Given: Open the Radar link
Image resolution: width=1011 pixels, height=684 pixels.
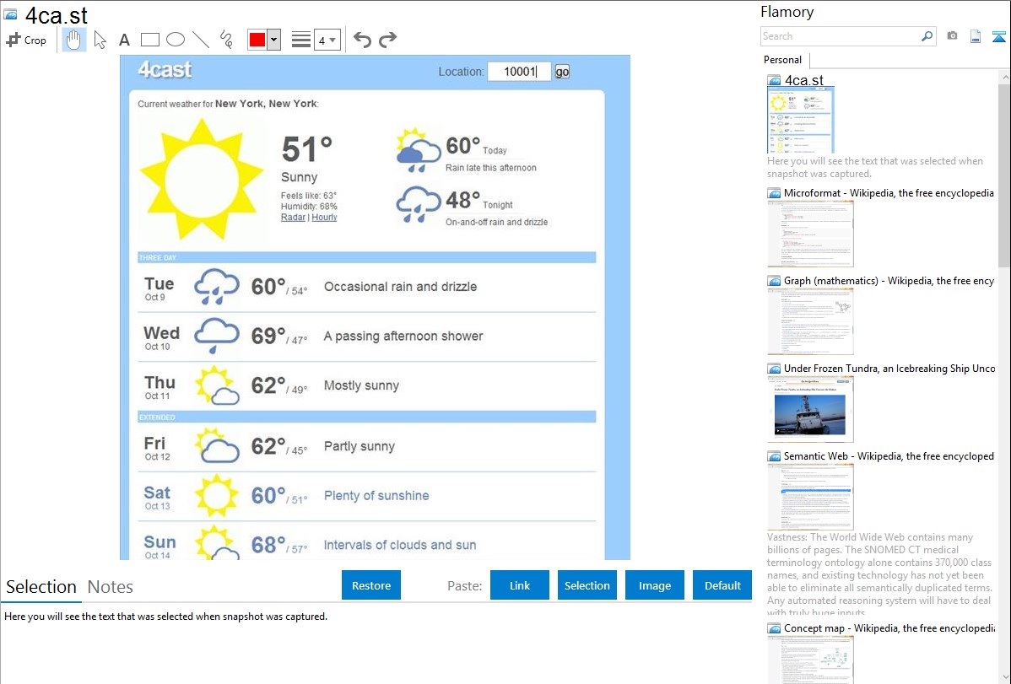Looking at the screenshot, I should pos(293,218).
